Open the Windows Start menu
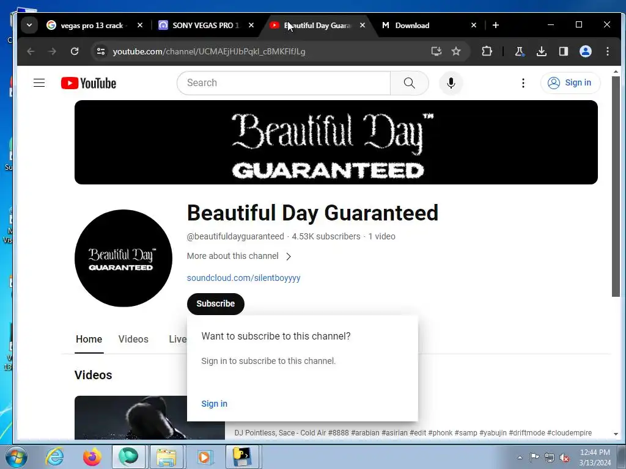The width and height of the screenshot is (626, 469). [x=16, y=457]
